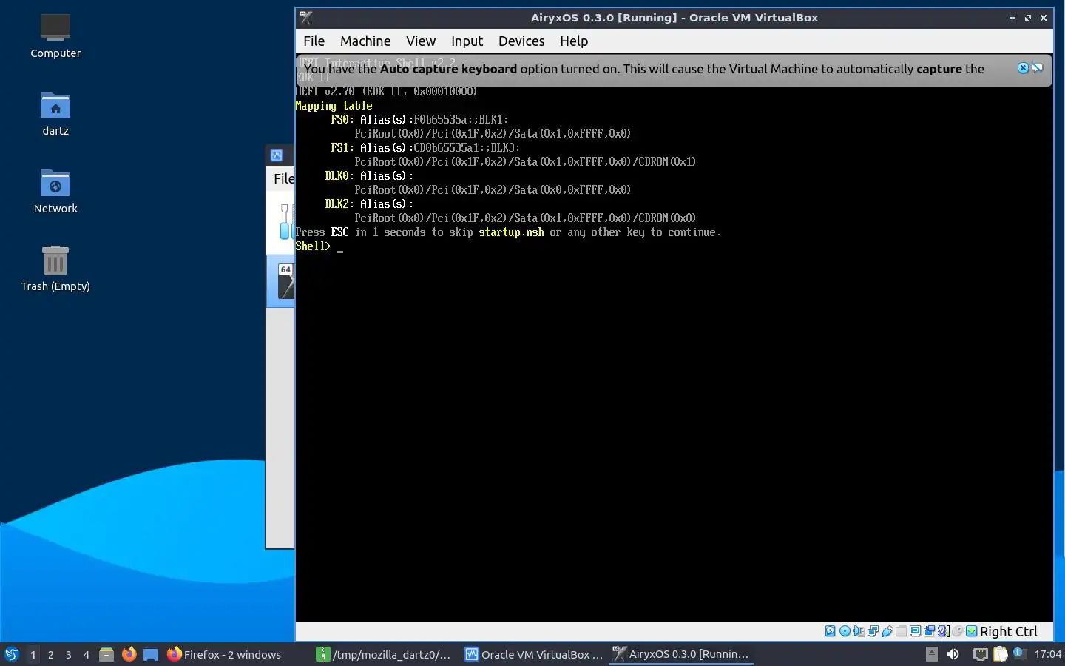Open the LXQt application menu

11,654
